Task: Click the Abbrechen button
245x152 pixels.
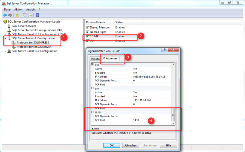Action: (x=130, y=145)
